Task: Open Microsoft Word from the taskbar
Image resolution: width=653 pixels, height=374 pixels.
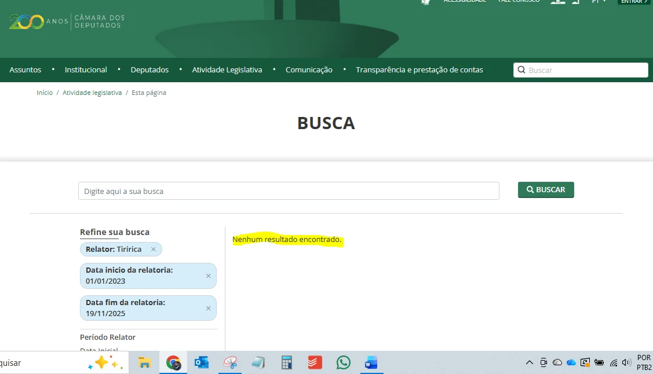Action: pyautogui.click(x=371, y=363)
